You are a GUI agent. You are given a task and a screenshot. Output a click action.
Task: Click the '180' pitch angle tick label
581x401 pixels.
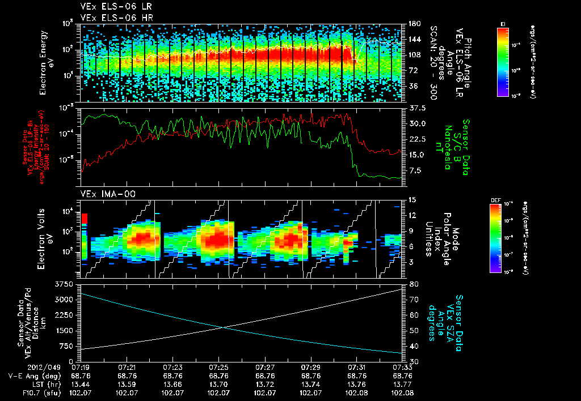(415, 24)
